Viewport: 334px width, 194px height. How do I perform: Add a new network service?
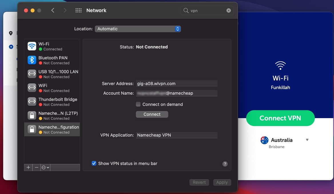pos(28,167)
